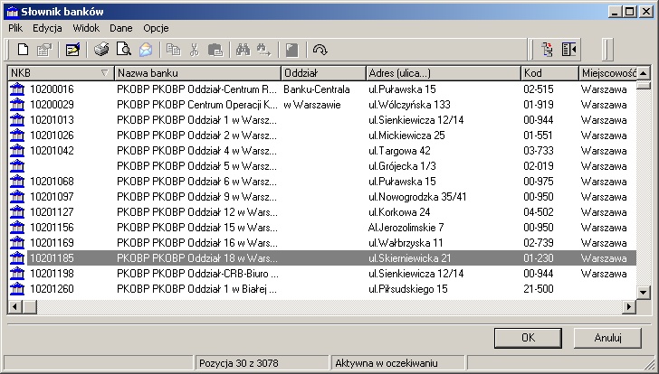Viewport: 659px width, 374px height.
Task: Click the Oddział column header
Action: pos(324,73)
